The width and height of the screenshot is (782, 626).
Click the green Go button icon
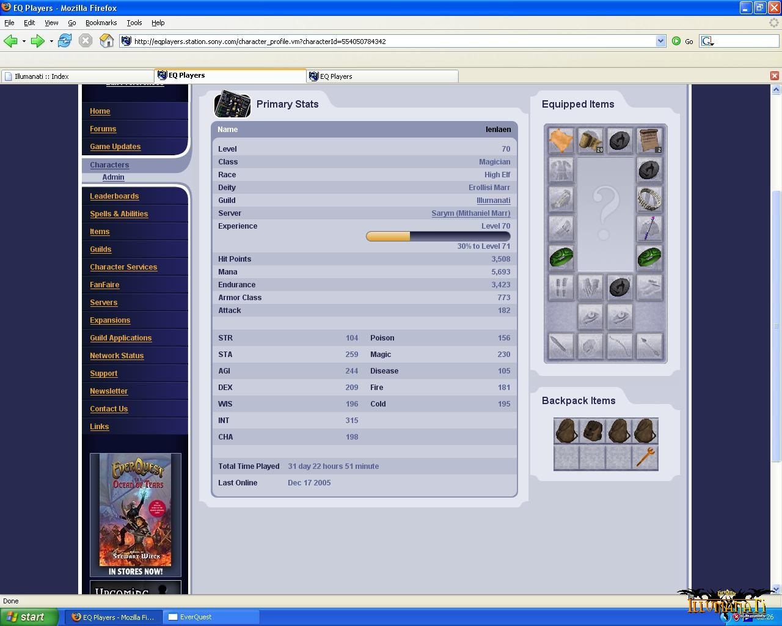click(676, 41)
